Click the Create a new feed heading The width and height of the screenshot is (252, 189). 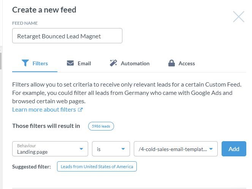(x=44, y=10)
